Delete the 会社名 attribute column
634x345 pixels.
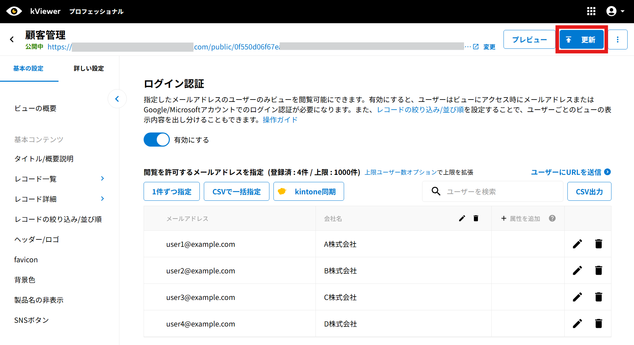[x=476, y=219]
